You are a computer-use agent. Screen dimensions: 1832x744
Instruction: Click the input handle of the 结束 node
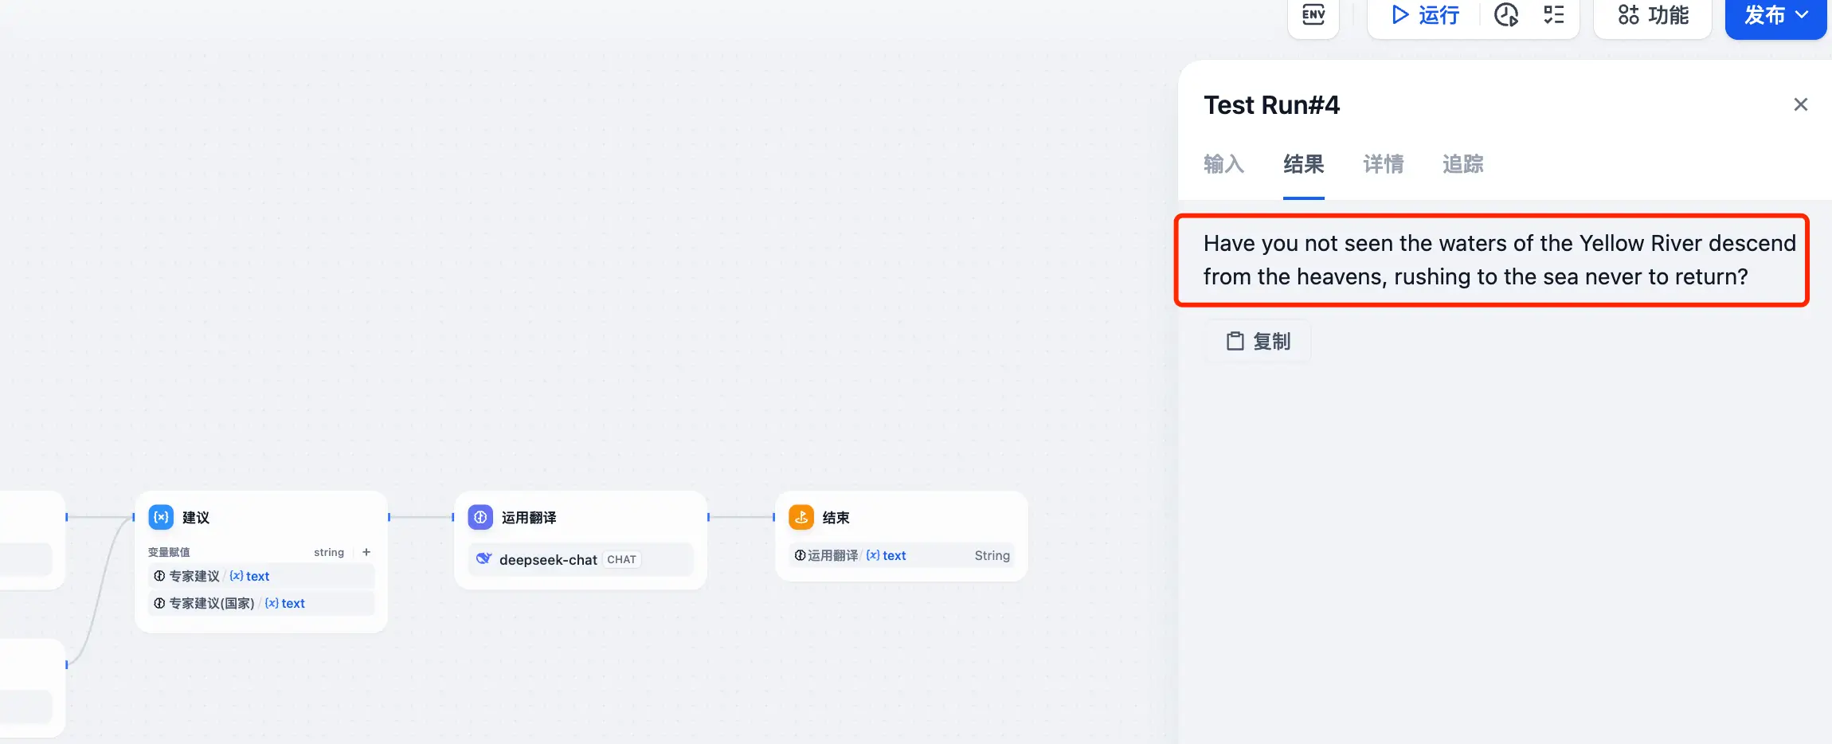(x=773, y=517)
